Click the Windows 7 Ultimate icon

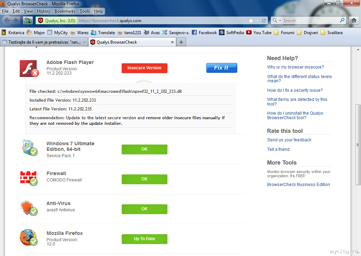click(x=30, y=148)
